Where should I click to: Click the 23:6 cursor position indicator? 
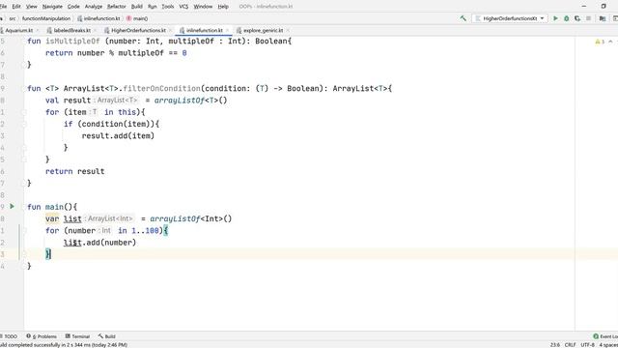(x=554, y=345)
